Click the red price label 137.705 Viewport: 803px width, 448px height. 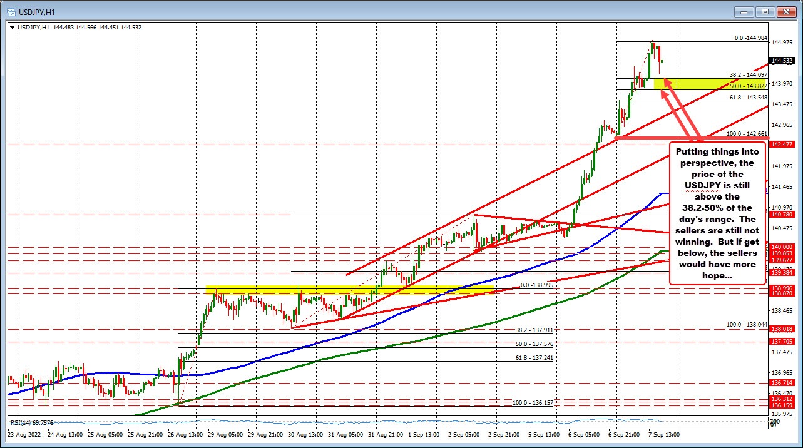783,341
